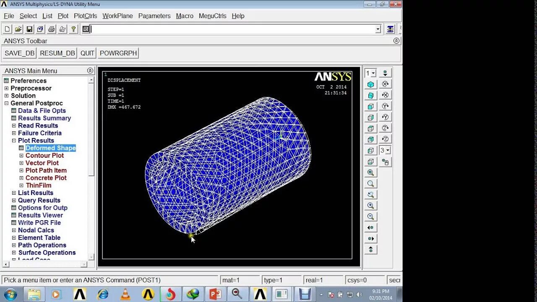Click the Open ANSYS File folder icon
The image size is (537, 302).
(x=18, y=29)
